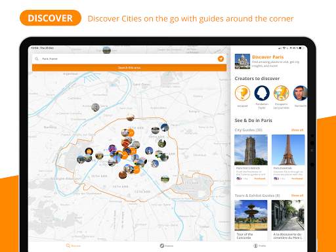This screenshot has width=336, height=252.
Task: Click the 'Paris, France' search input field
Action: tap(129, 58)
